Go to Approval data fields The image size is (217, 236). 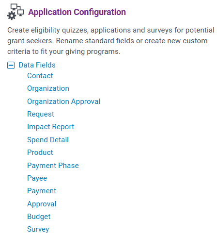pyautogui.click(x=42, y=204)
